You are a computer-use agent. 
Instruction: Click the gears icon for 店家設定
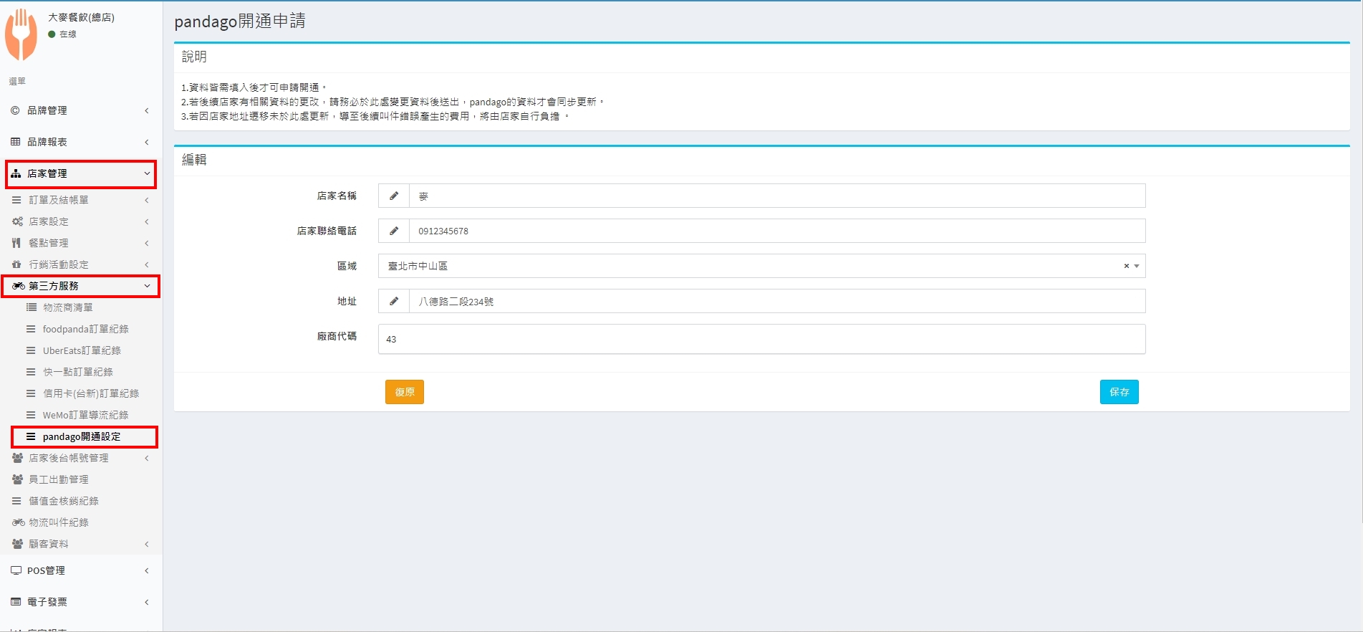click(17, 221)
